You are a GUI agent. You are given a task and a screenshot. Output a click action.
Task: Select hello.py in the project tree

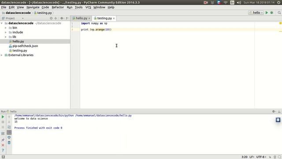tap(18, 41)
